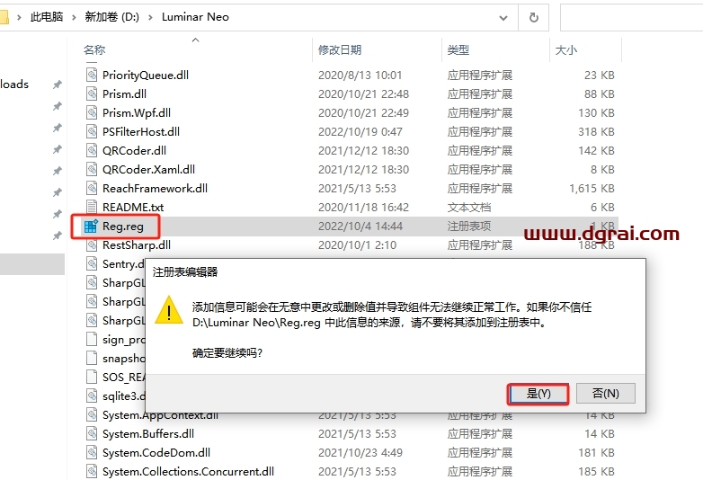The height and width of the screenshot is (480, 703).
Task: Select the Prism.Wpf.dll file name
Action: pyautogui.click(x=137, y=112)
